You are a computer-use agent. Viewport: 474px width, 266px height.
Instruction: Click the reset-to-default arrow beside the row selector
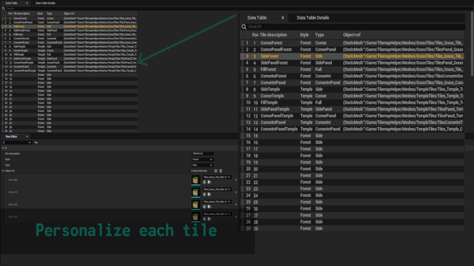point(36,142)
